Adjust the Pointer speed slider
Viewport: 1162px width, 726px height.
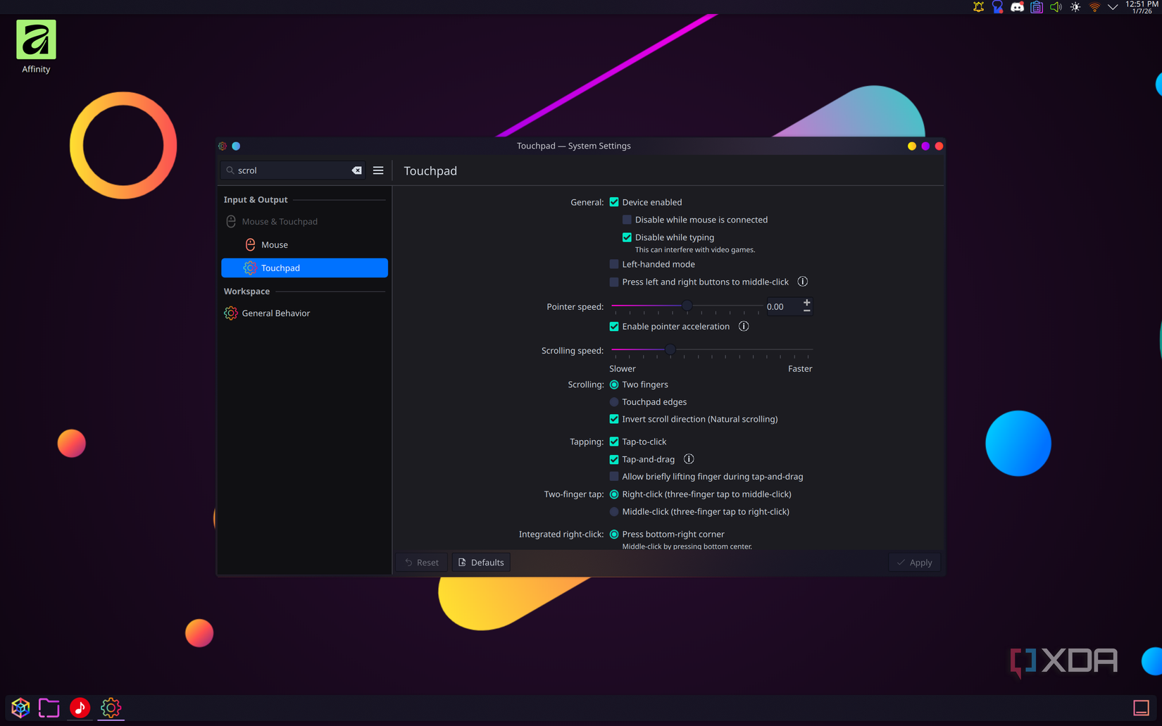(687, 306)
